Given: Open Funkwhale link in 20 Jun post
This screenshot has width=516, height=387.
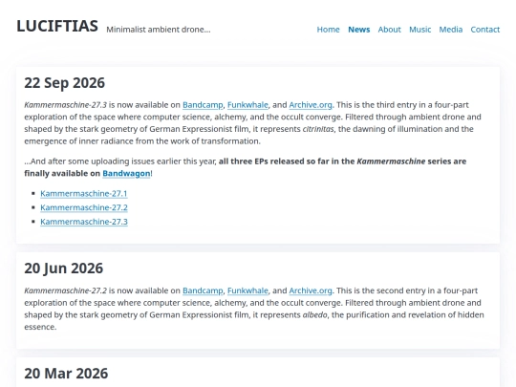Looking at the screenshot, I should pyautogui.click(x=247, y=290).
